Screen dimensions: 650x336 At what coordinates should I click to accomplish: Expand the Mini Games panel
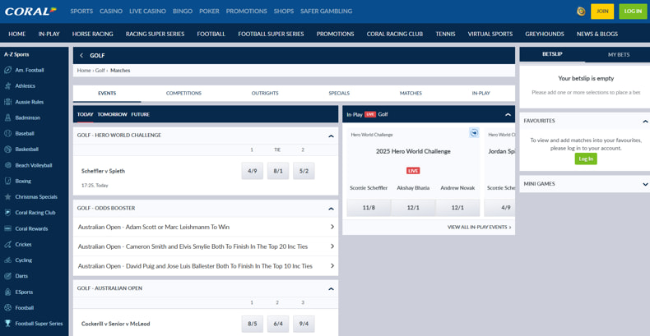point(645,184)
